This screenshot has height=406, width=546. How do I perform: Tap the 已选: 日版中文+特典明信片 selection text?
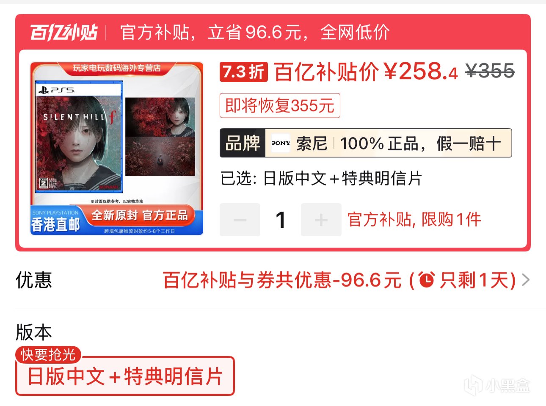point(321,178)
